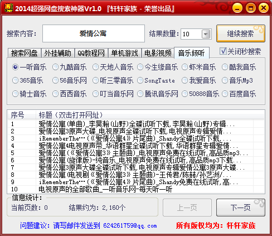
Task: Open the 单机游戏 tab
Action: (124, 53)
